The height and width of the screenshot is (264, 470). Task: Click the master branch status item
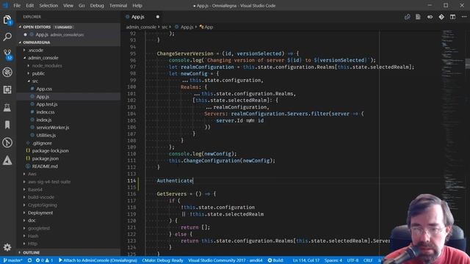[x=12, y=260]
